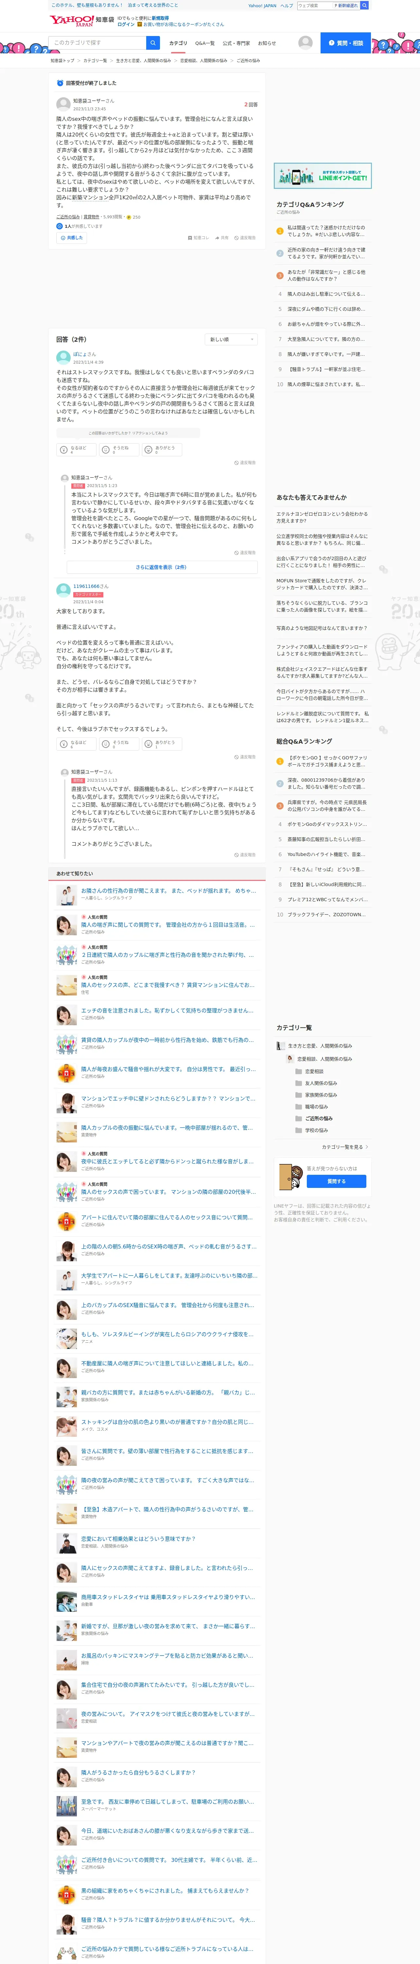
Task: Open the 新しい順 sort dropdown
Action: pos(231,339)
